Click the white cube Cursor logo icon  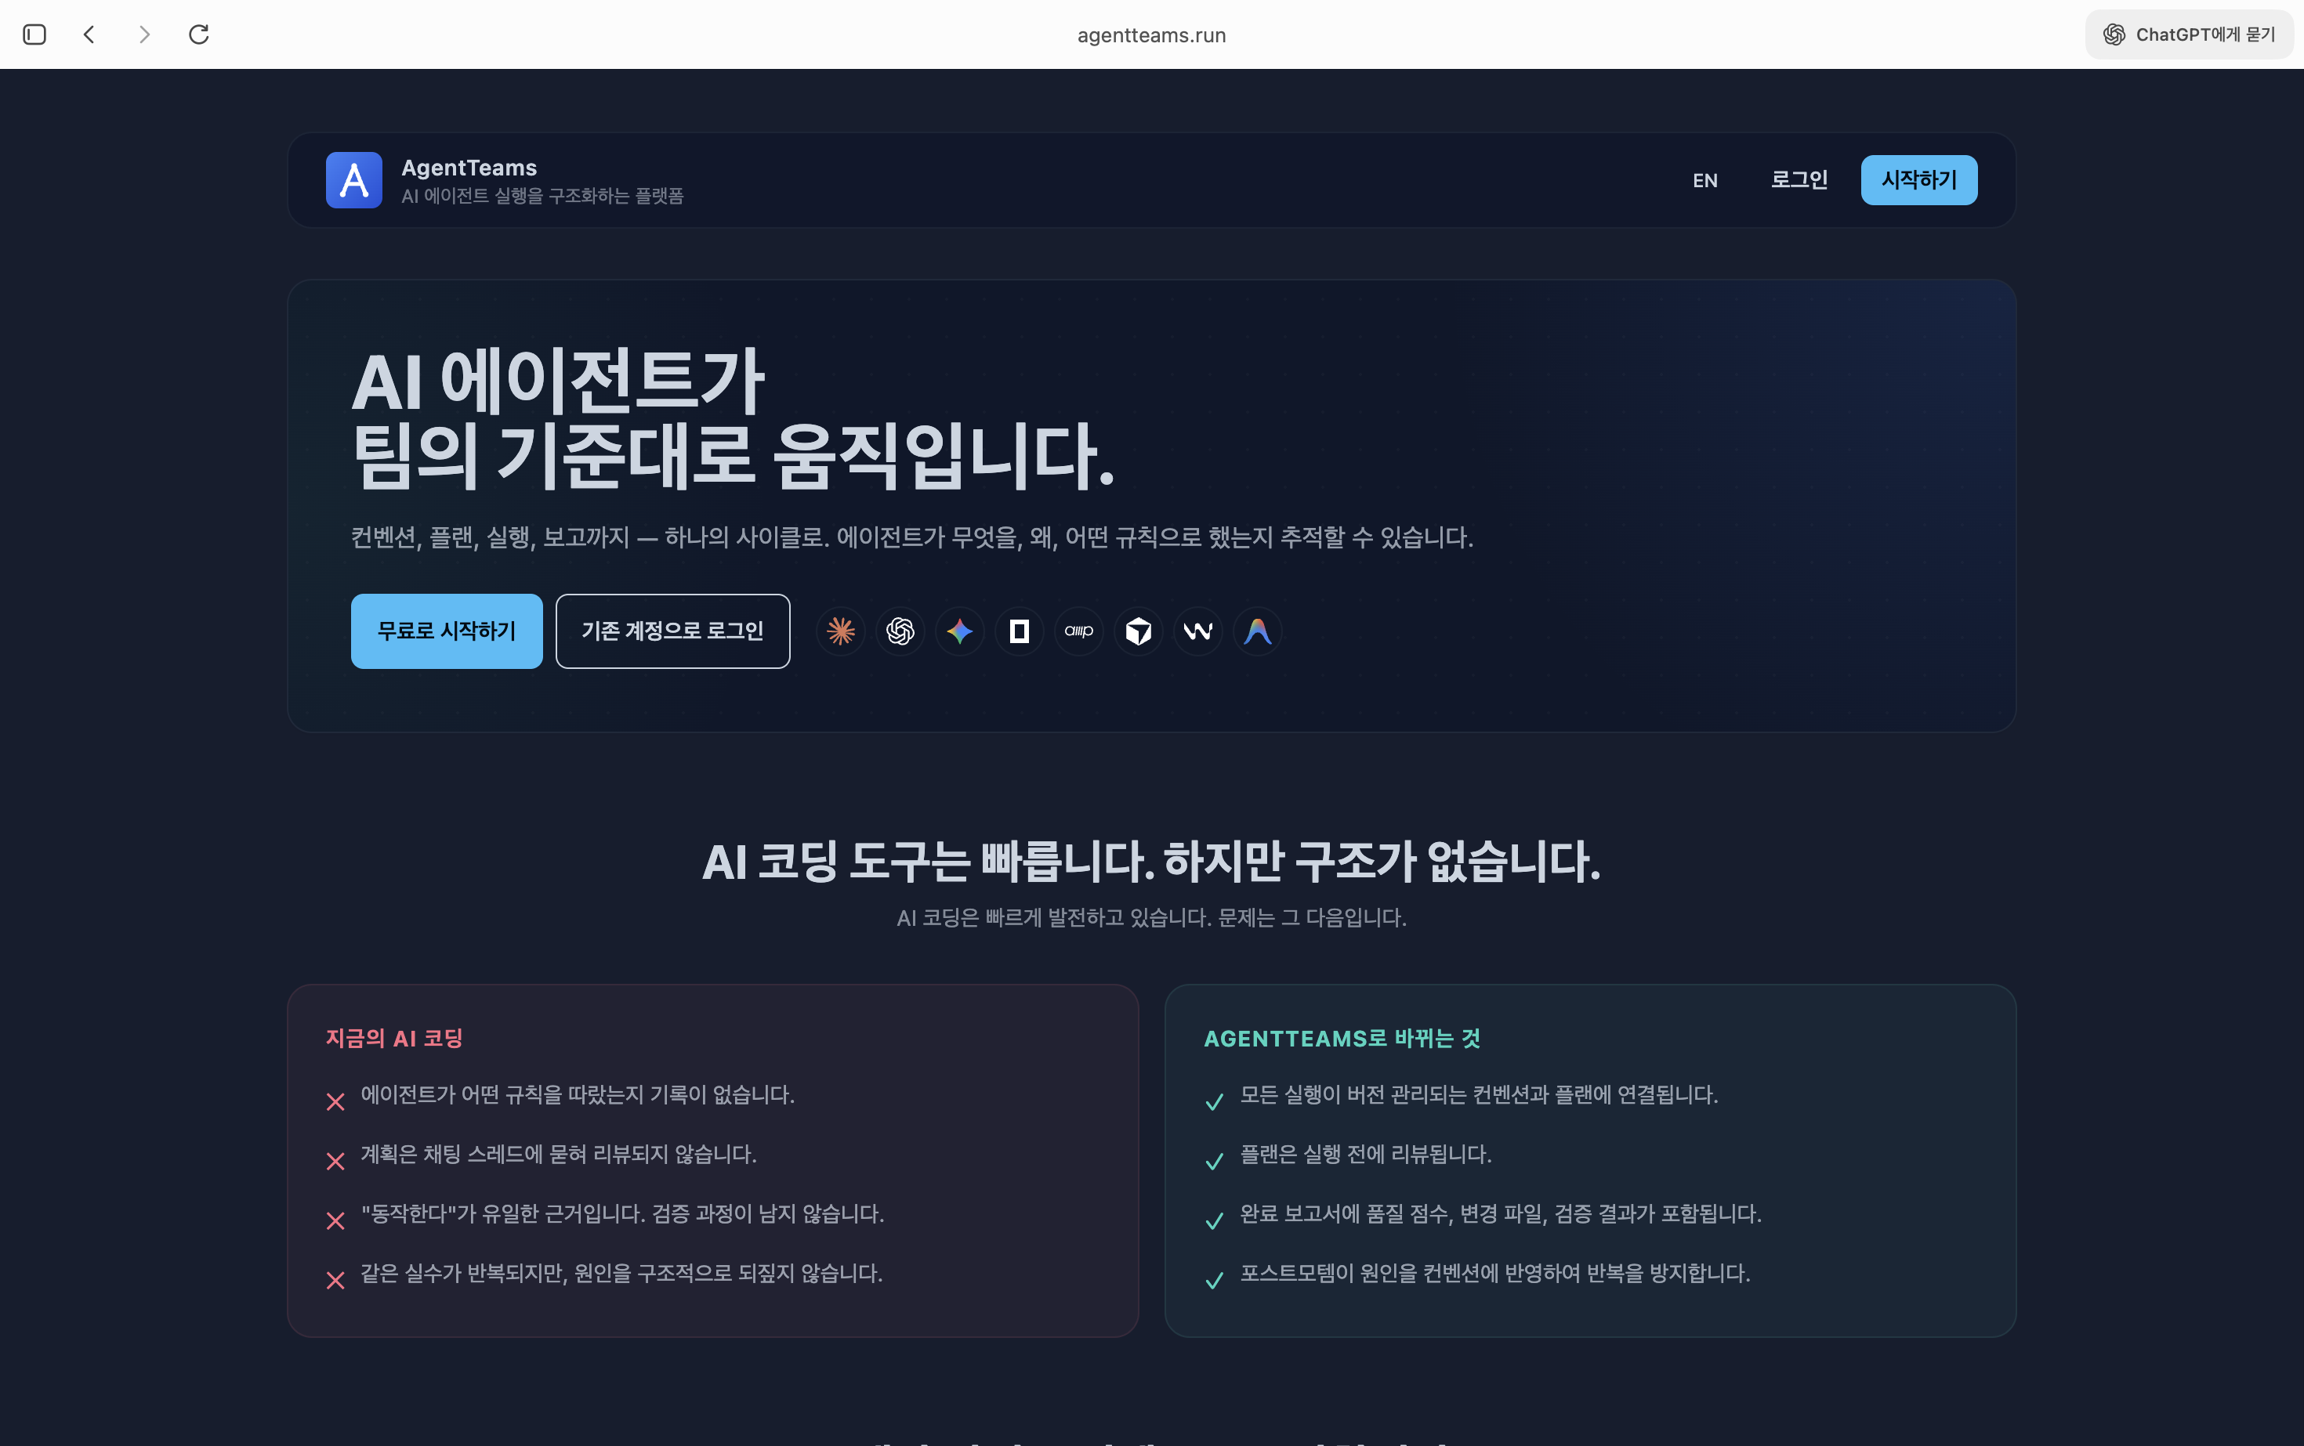coord(1138,631)
